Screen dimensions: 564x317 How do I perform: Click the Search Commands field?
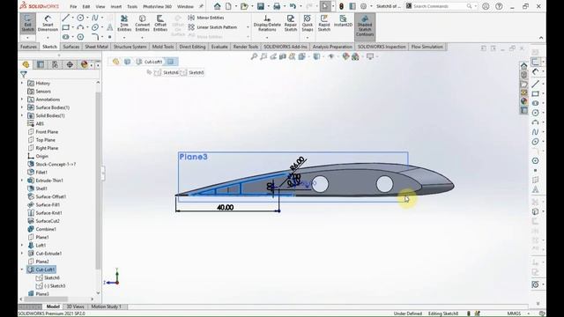[x=441, y=6]
